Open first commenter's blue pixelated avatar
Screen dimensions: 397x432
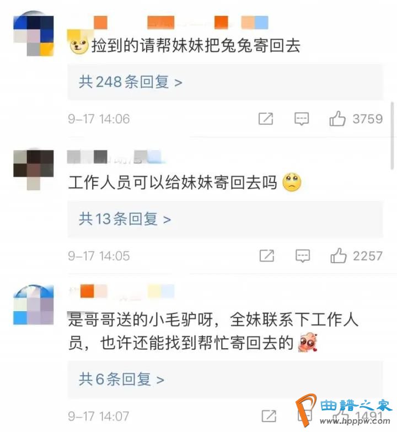click(33, 34)
